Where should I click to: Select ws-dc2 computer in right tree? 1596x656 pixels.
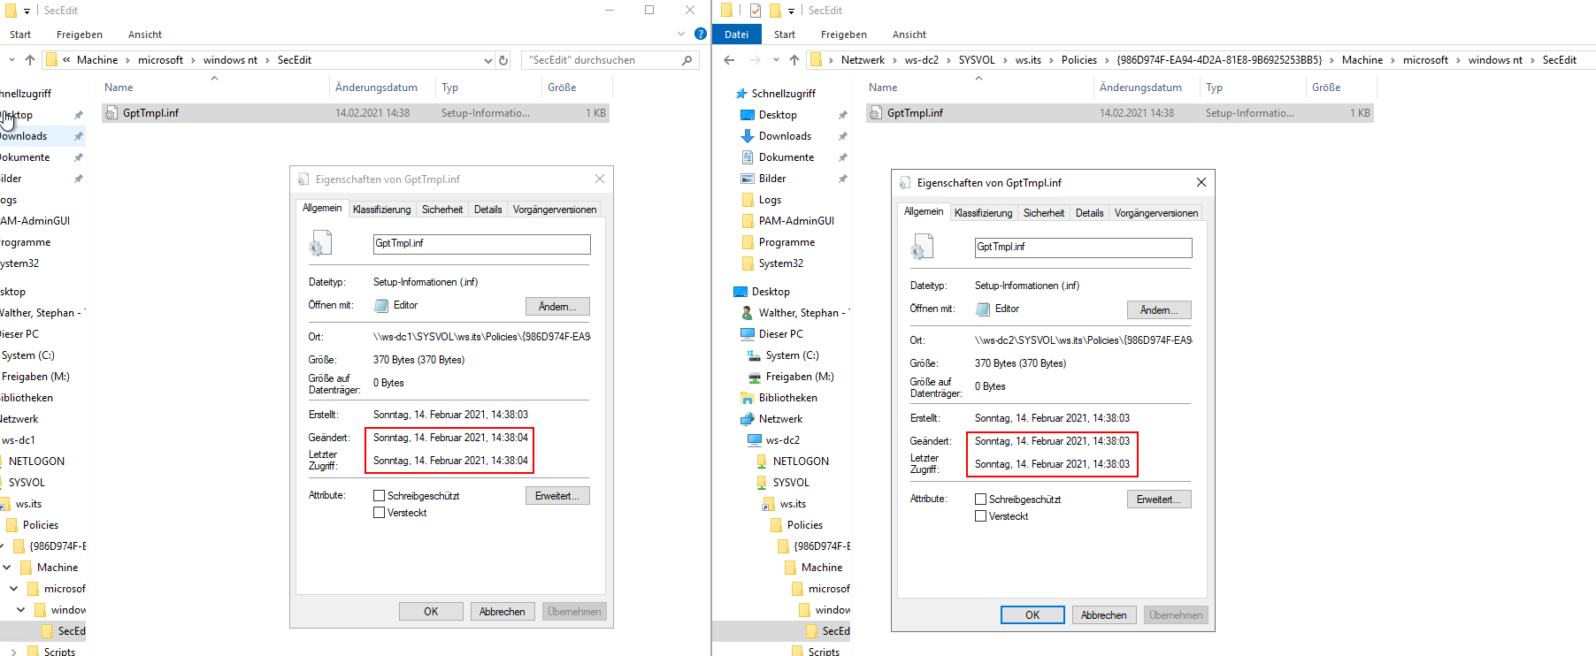click(x=782, y=440)
